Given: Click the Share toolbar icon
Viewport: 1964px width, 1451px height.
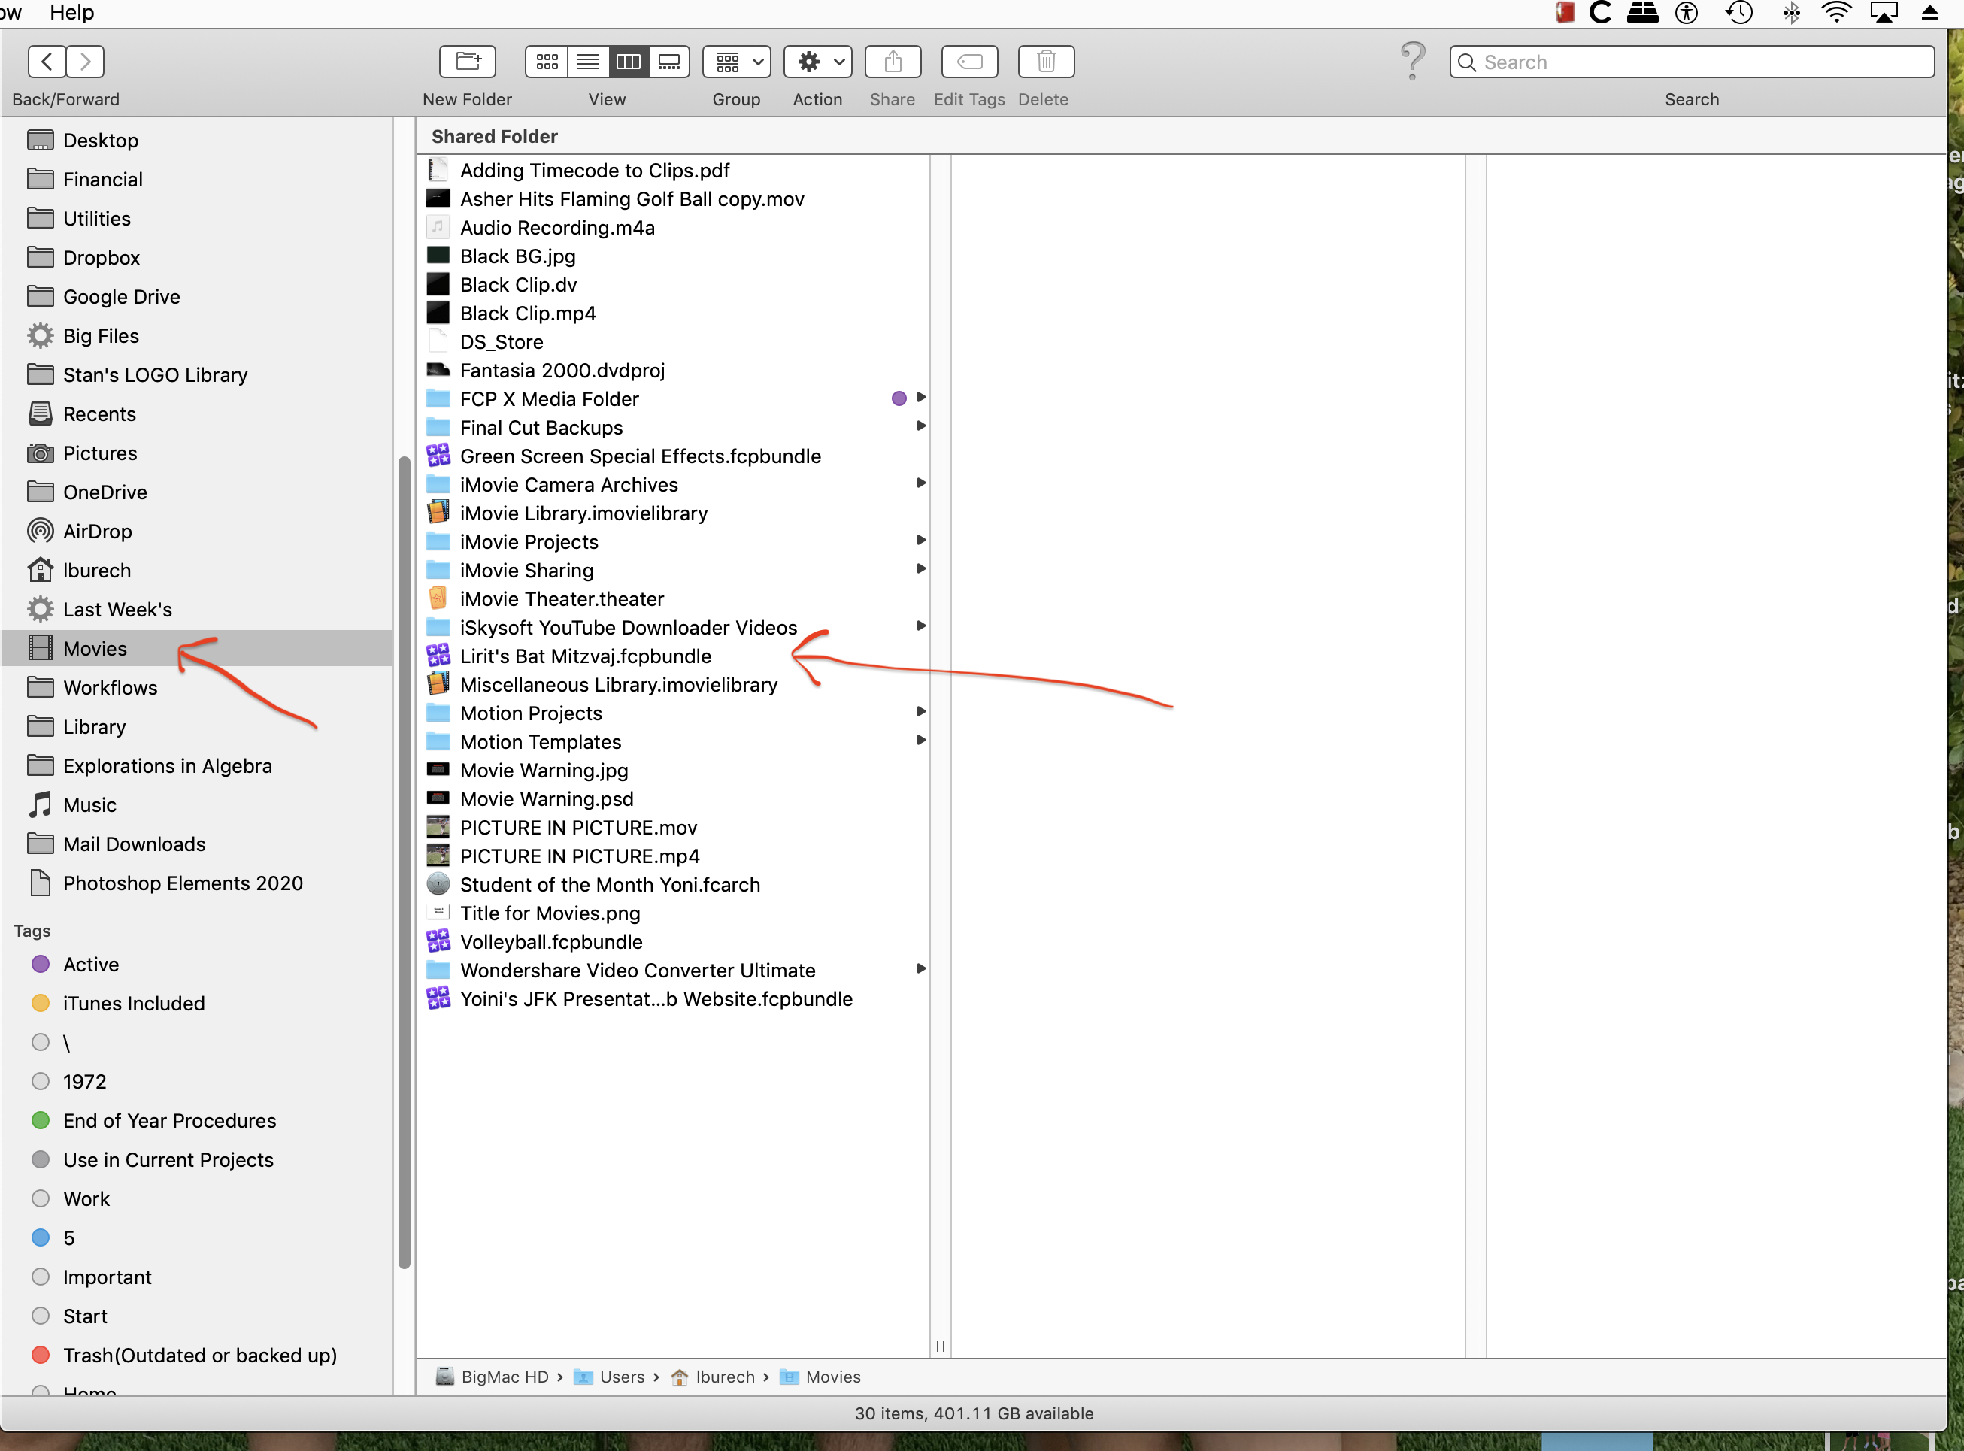Looking at the screenshot, I should pyautogui.click(x=893, y=62).
